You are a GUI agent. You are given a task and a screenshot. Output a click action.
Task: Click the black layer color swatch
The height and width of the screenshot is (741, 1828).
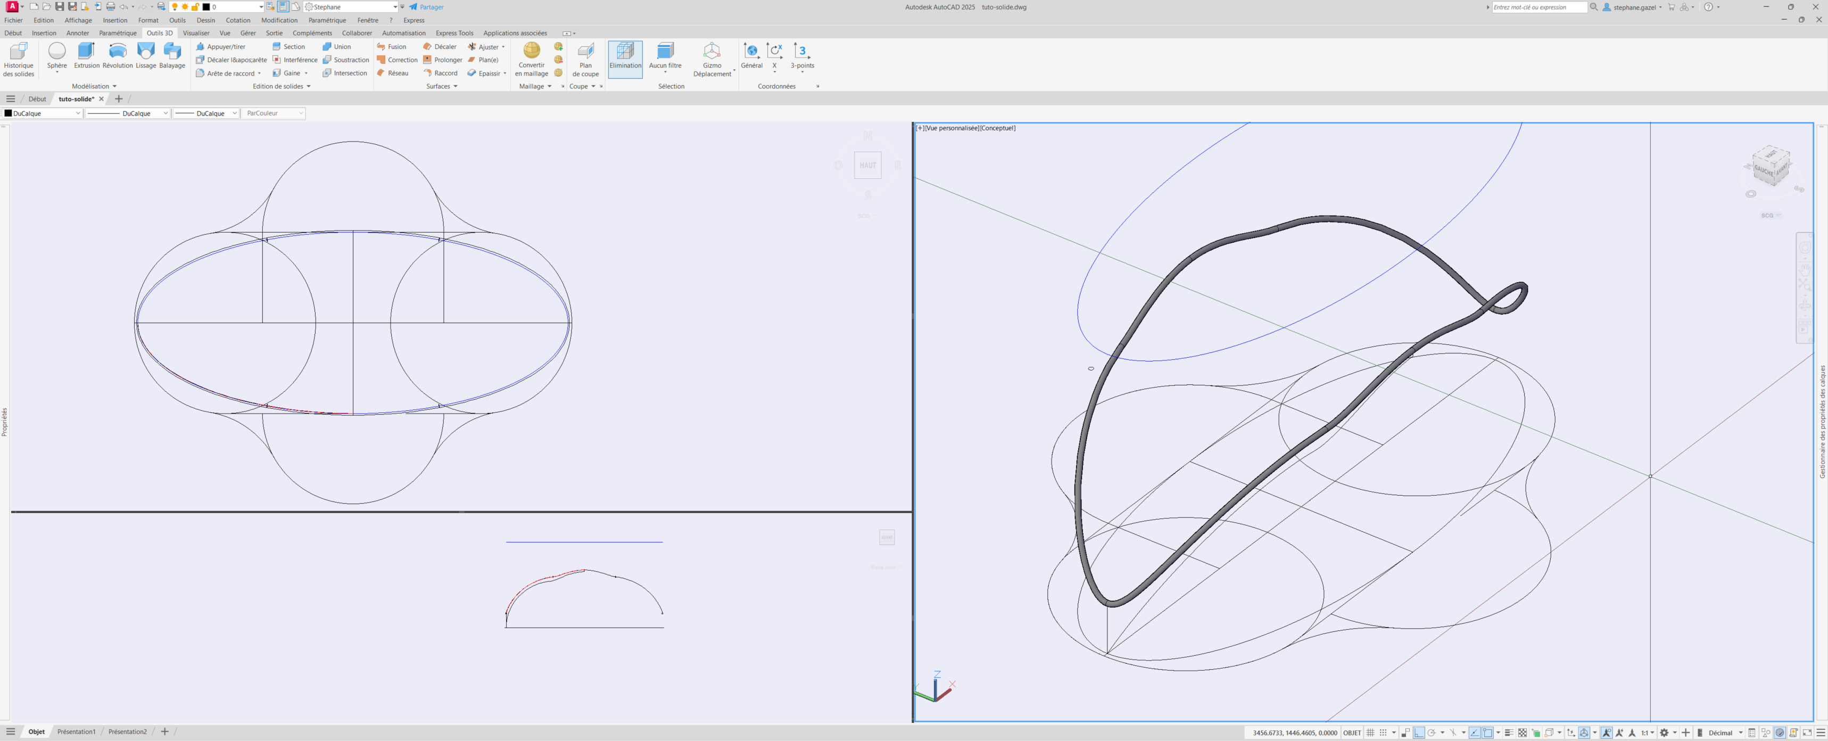(x=206, y=7)
